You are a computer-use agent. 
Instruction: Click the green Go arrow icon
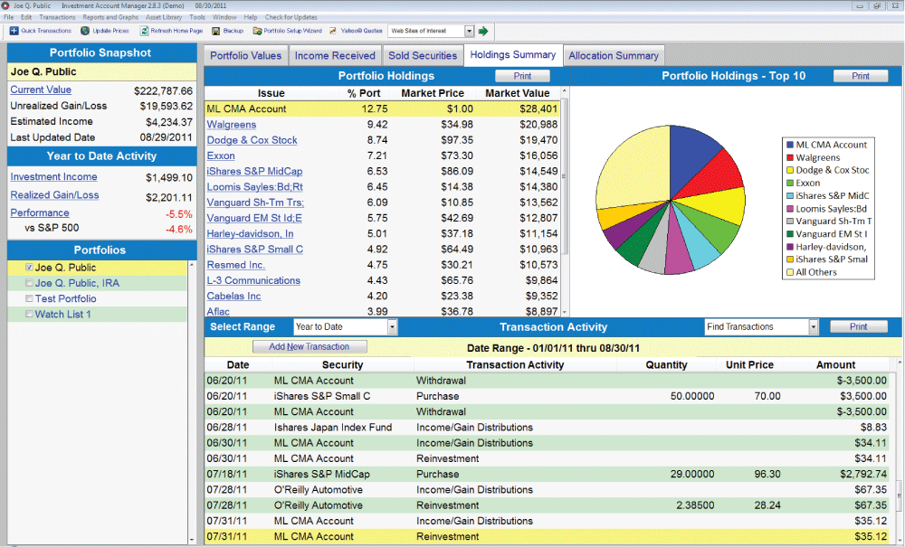click(483, 31)
